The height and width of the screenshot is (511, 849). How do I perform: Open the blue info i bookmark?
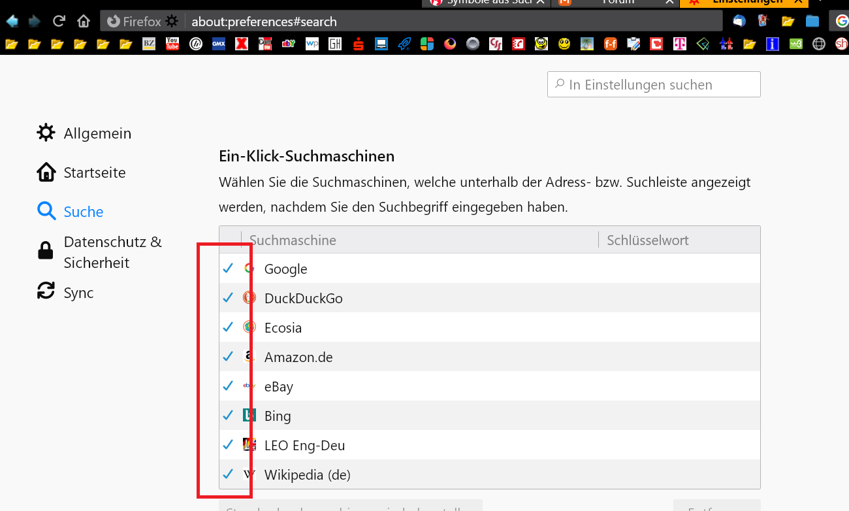(773, 44)
